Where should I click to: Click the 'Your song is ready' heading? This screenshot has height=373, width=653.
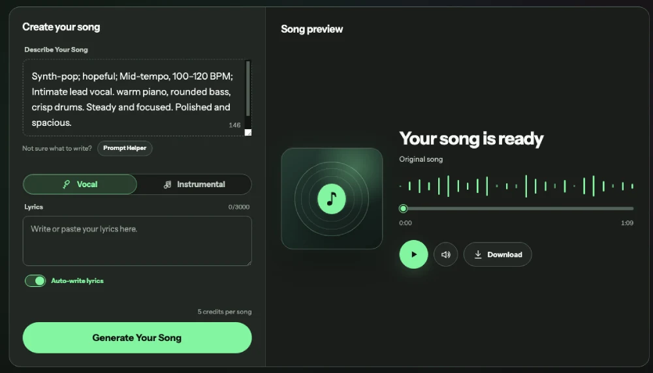(x=471, y=138)
